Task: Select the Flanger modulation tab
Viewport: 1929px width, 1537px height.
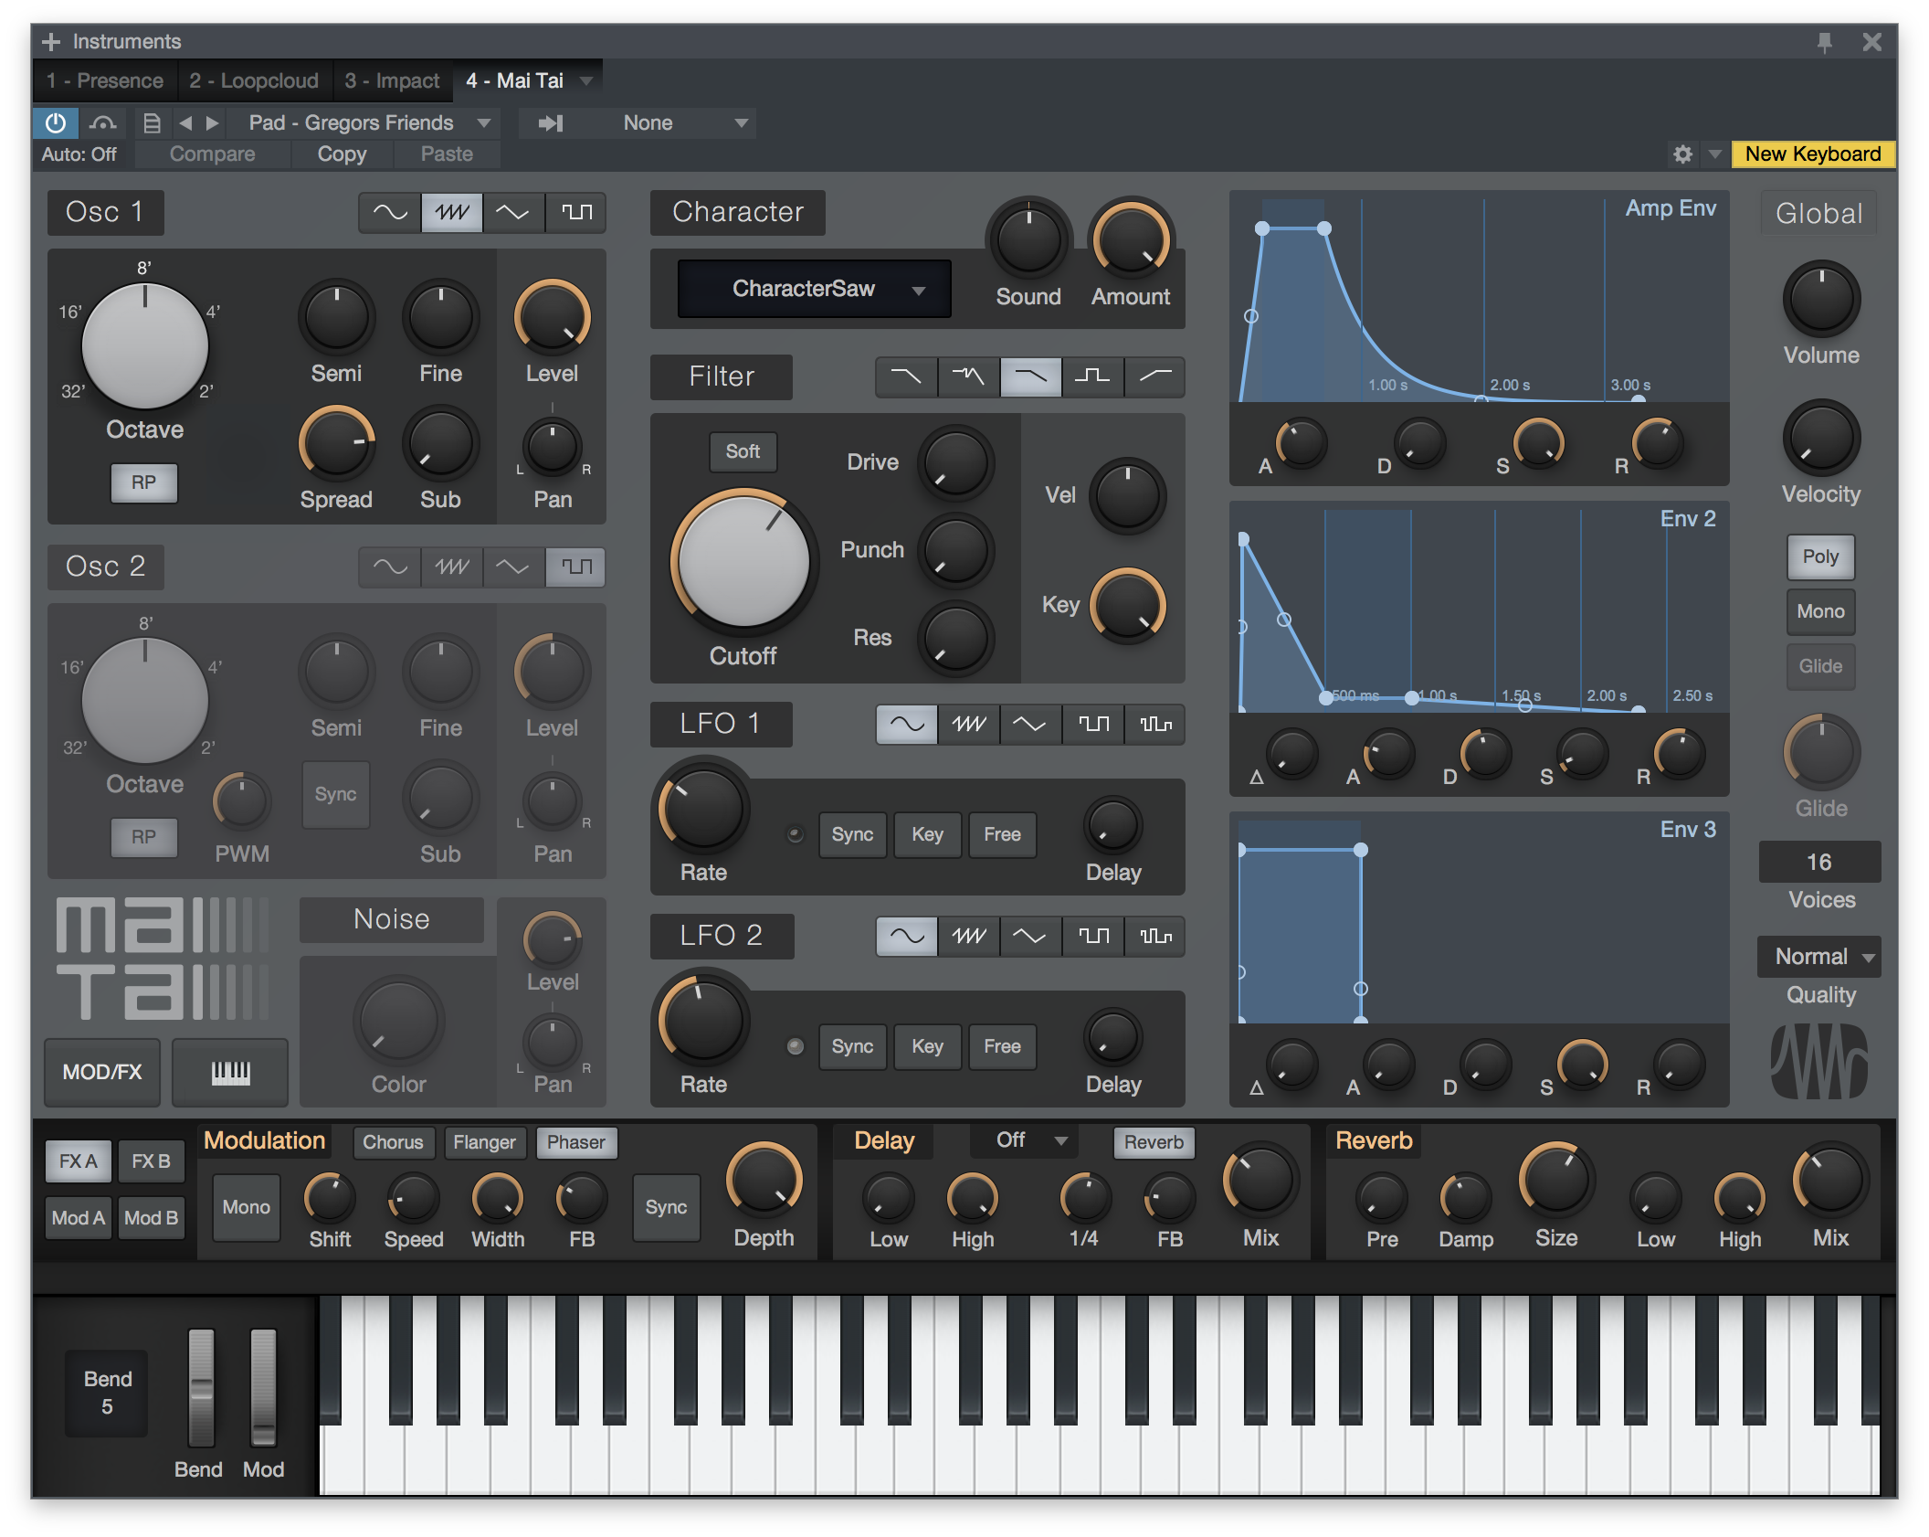Action: [484, 1142]
